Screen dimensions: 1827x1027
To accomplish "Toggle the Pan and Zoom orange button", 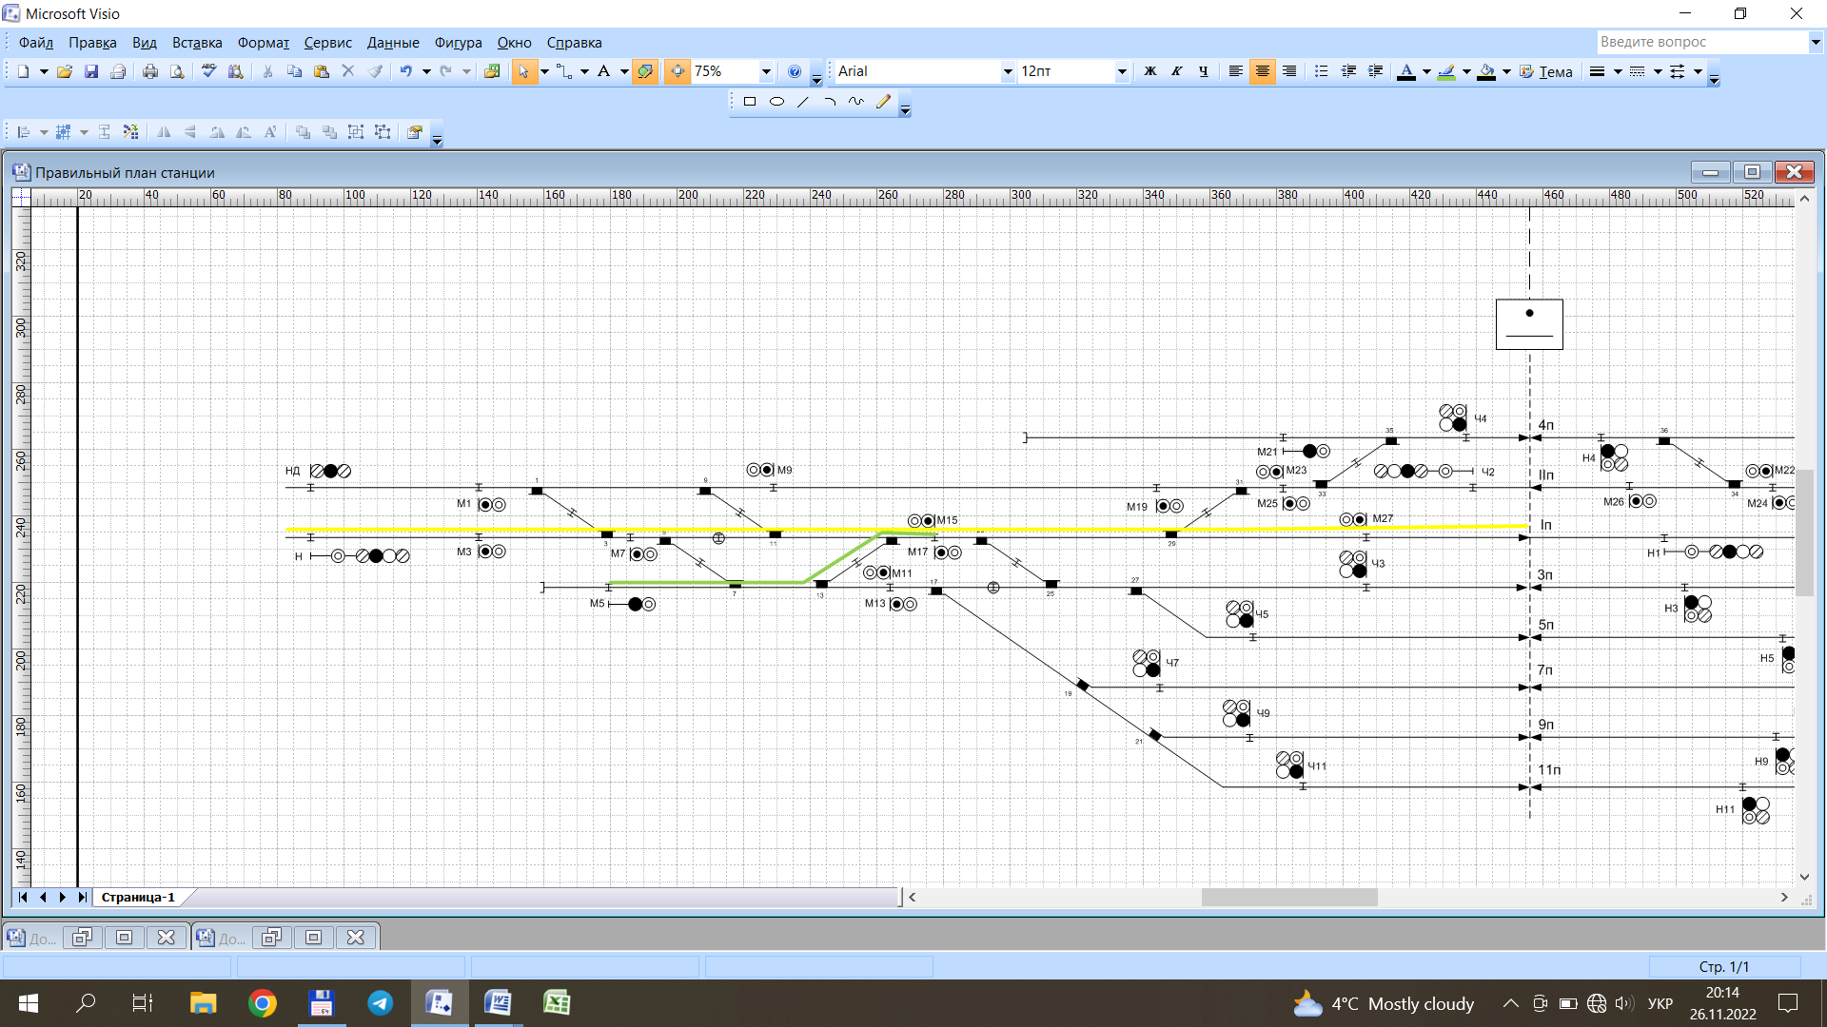I will (678, 71).
